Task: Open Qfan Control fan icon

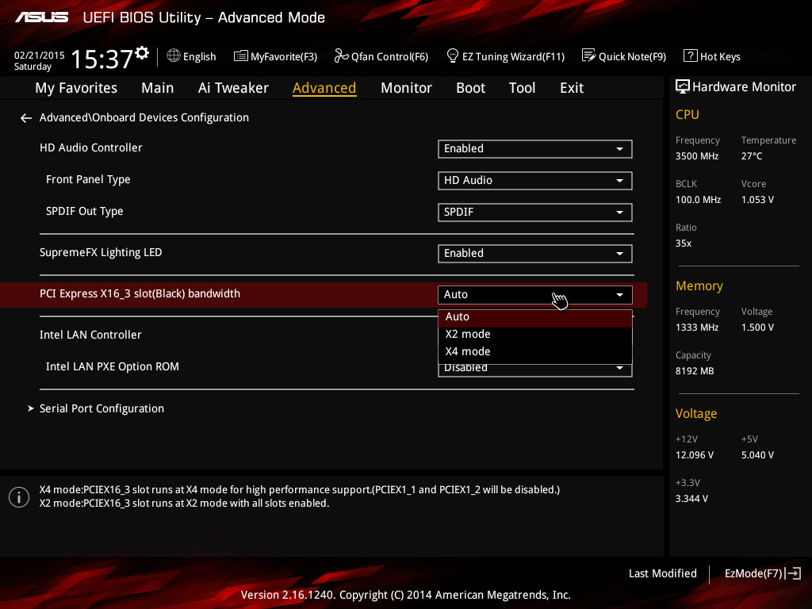Action: pyautogui.click(x=341, y=56)
